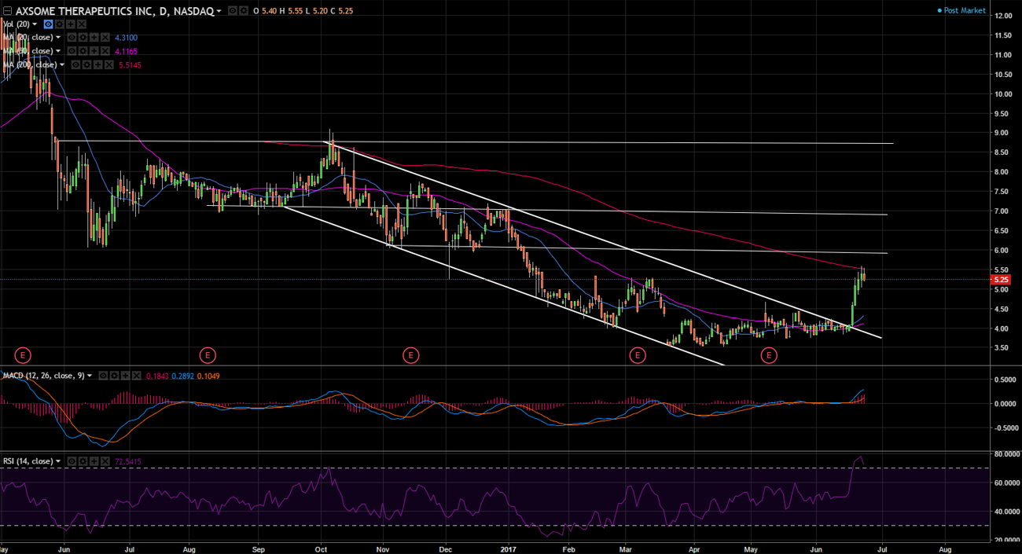Click the red 5.25 current price label

(1002, 279)
